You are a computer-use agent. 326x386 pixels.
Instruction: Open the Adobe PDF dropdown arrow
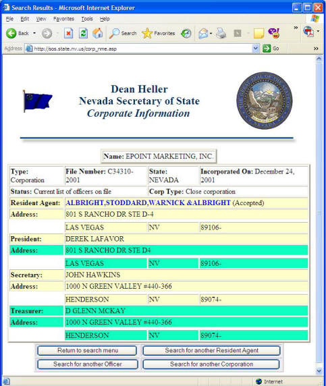tap(318, 31)
